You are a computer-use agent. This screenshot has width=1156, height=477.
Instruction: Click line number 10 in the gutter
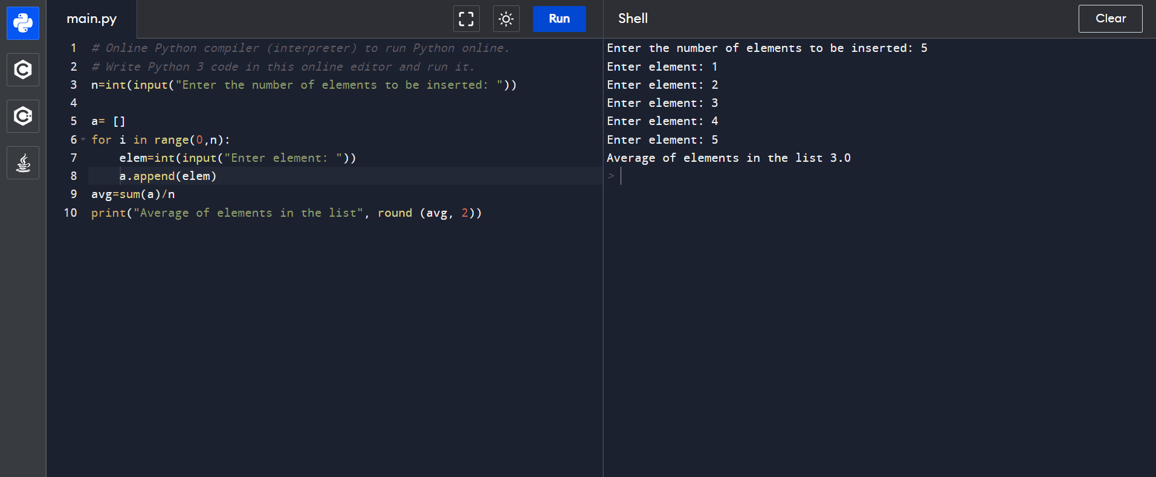click(71, 213)
